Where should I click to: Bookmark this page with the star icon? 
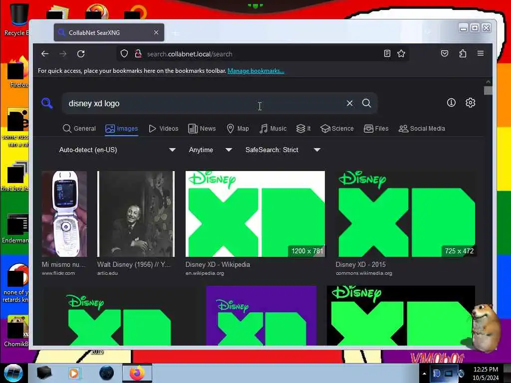coord(401,53)
